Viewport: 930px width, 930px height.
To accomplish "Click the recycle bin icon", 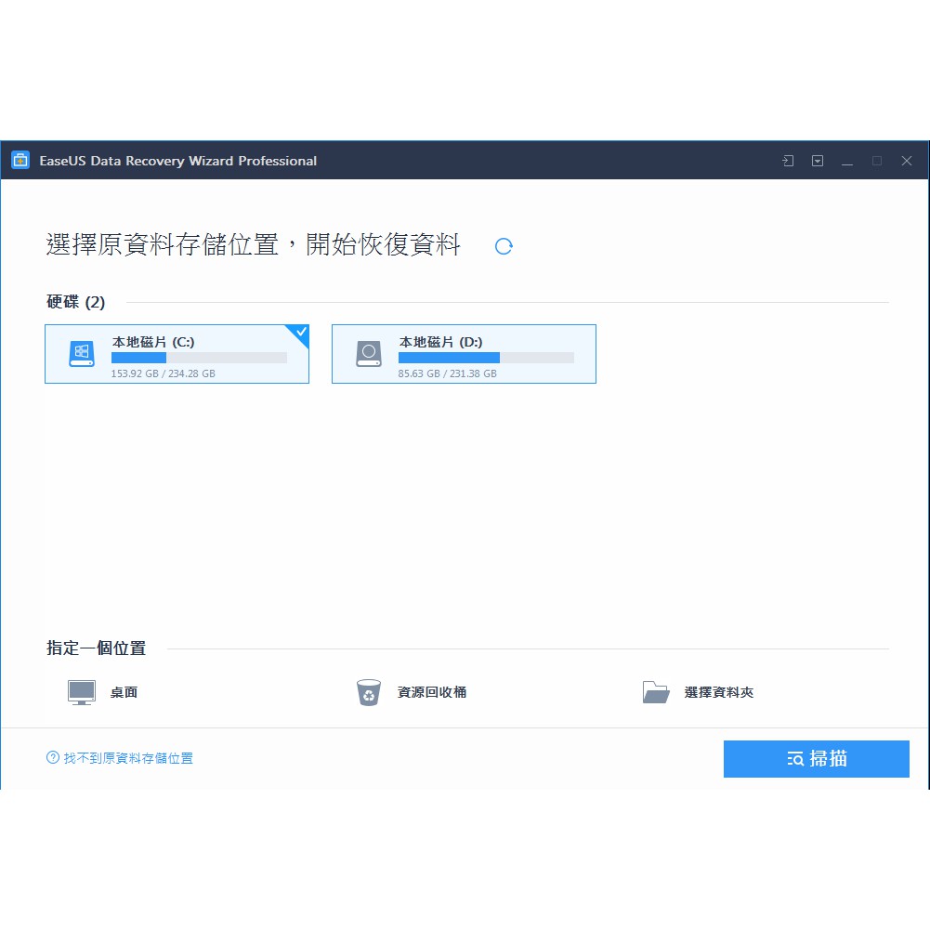I will point(368,692).
